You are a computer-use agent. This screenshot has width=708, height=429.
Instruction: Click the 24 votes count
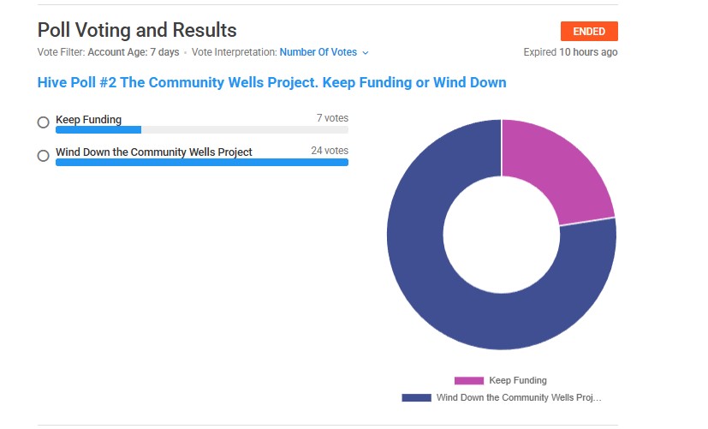click(330, 151)
